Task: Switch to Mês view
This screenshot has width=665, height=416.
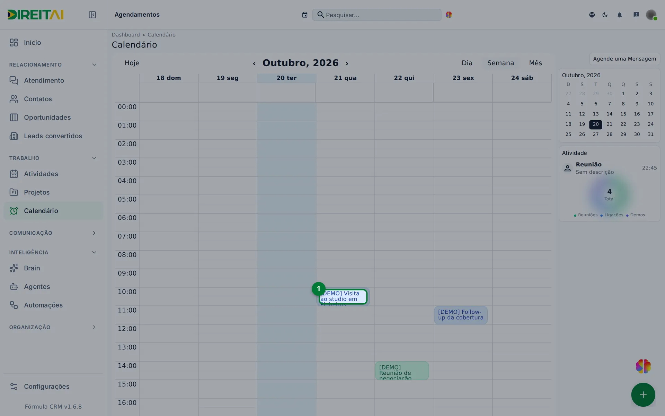Action: tap(535, 63)
